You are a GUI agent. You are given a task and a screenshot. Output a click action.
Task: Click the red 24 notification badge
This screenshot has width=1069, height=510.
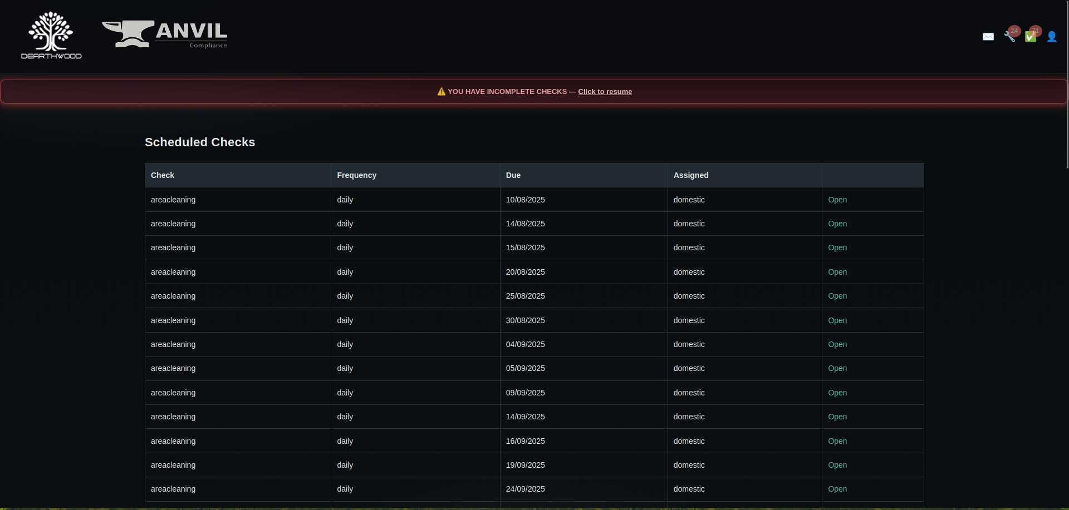[x=1014, y=31]
